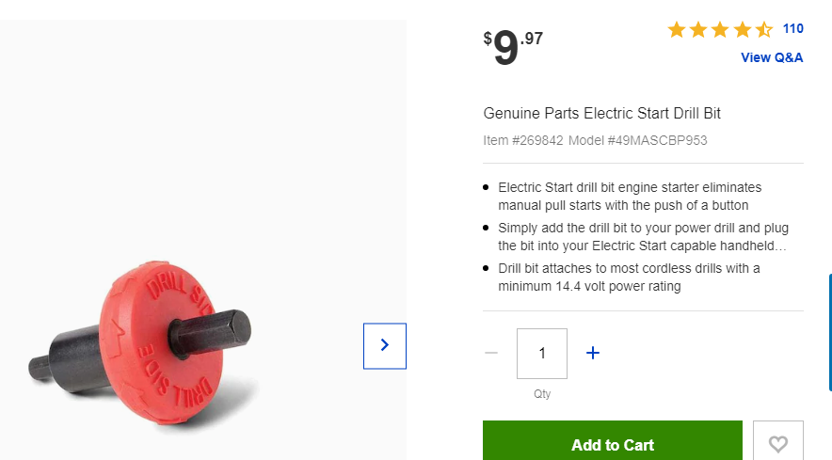This screenshot has width=832, height=460.
Task: Click the quantity input field
Action: 542,354
